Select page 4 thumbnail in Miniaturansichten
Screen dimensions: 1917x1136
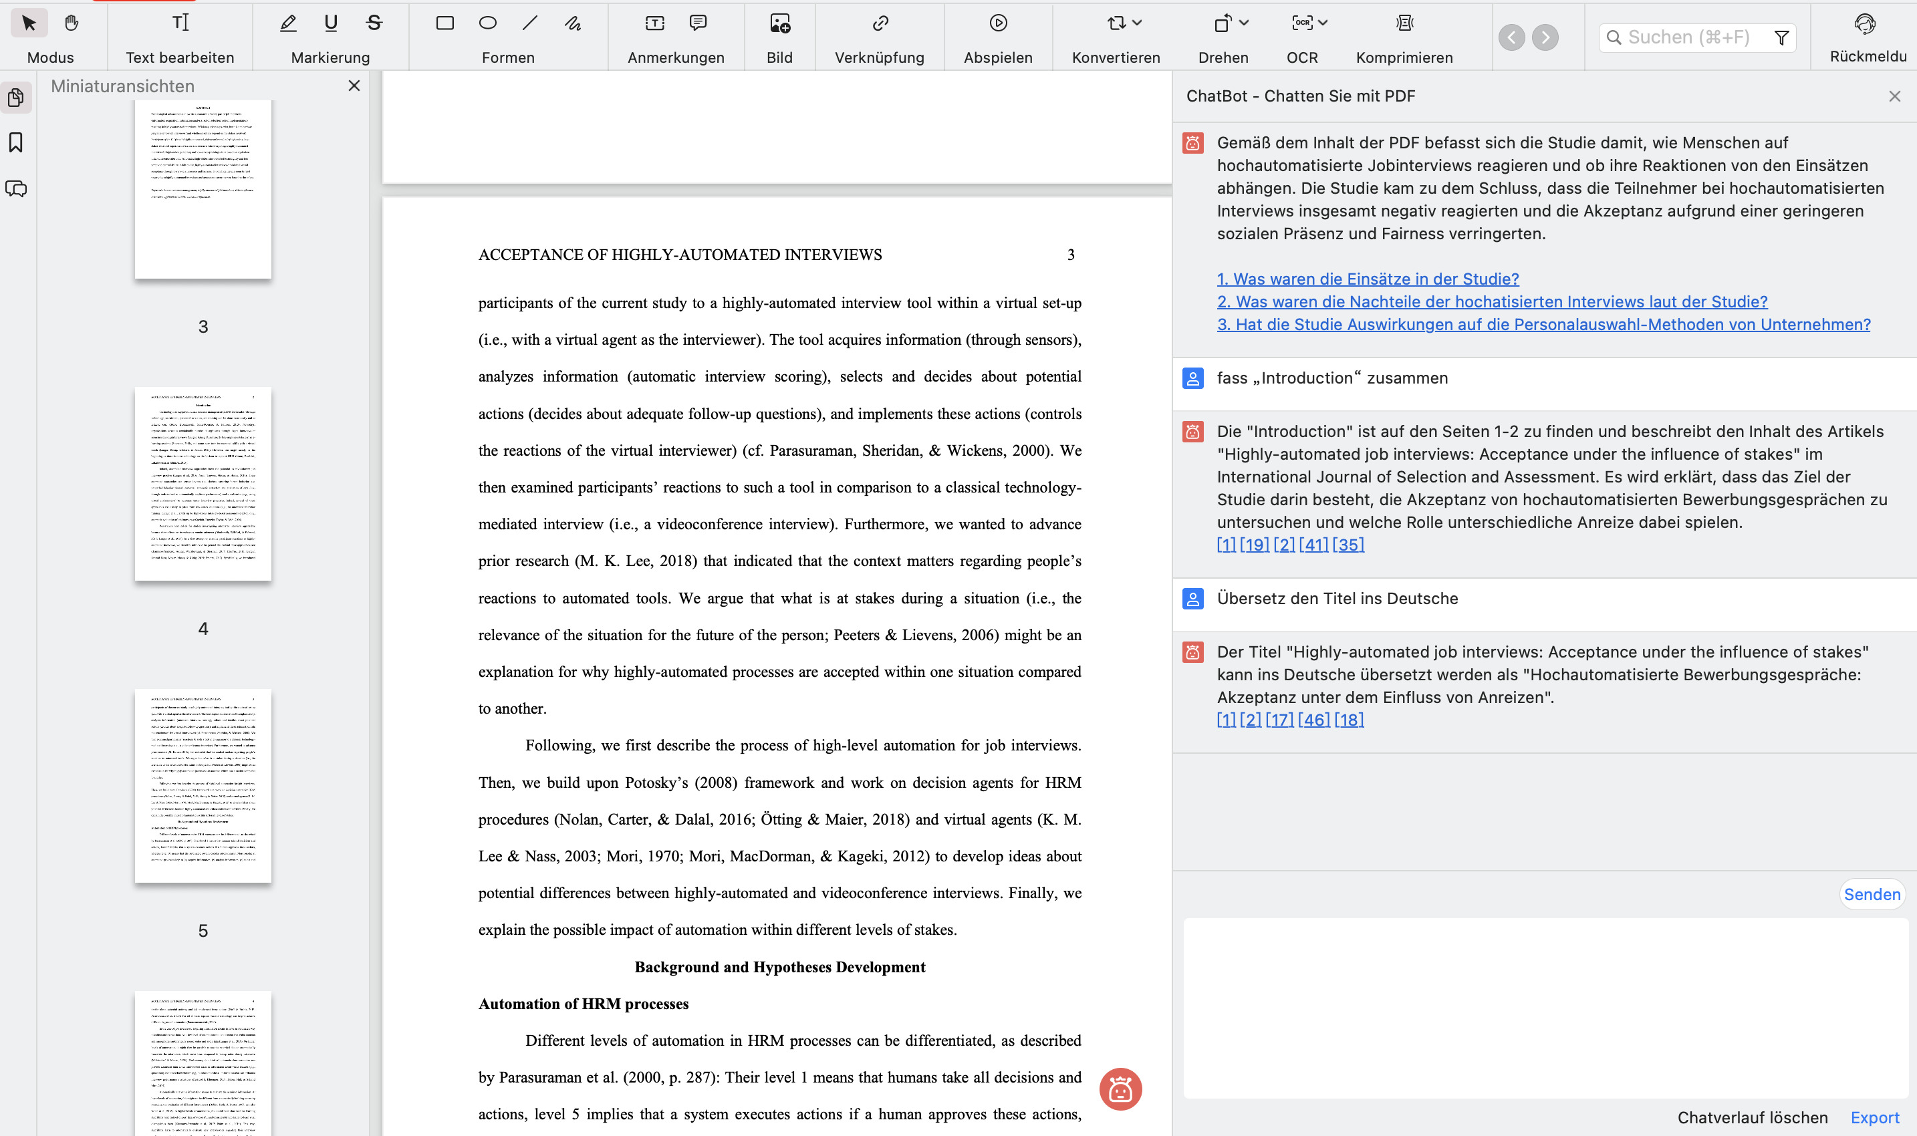[x=202, y=484]
